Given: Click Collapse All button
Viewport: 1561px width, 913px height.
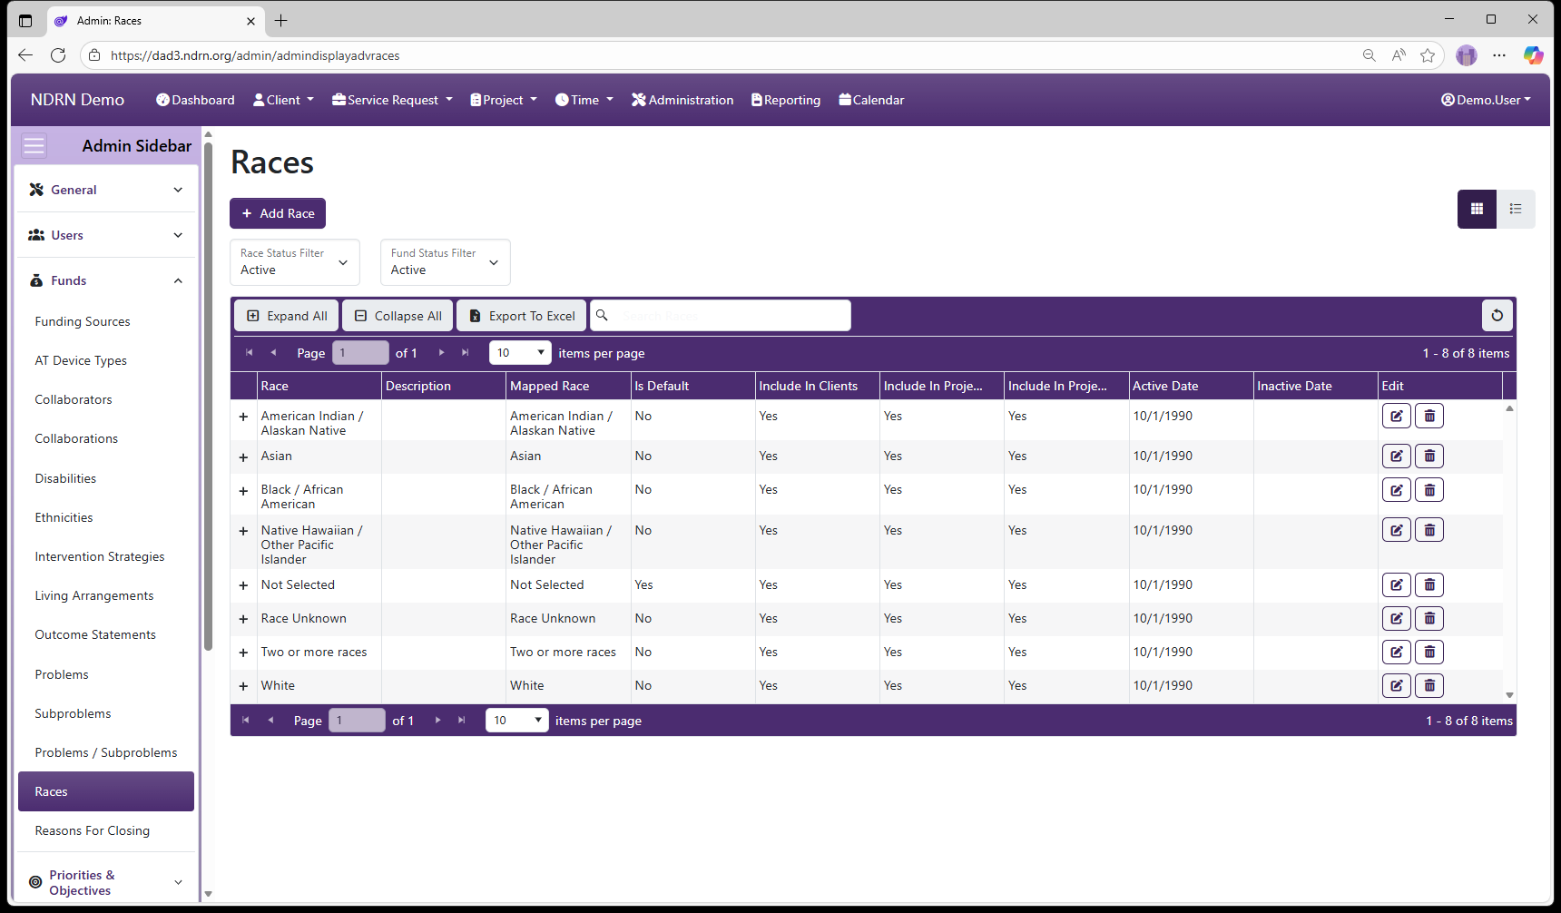Looking at the screenshot, I should pyautogui.click(x=398, y=316).
